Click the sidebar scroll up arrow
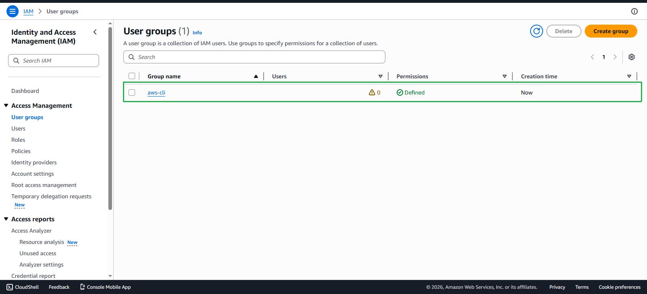 [x=110, y=23]
